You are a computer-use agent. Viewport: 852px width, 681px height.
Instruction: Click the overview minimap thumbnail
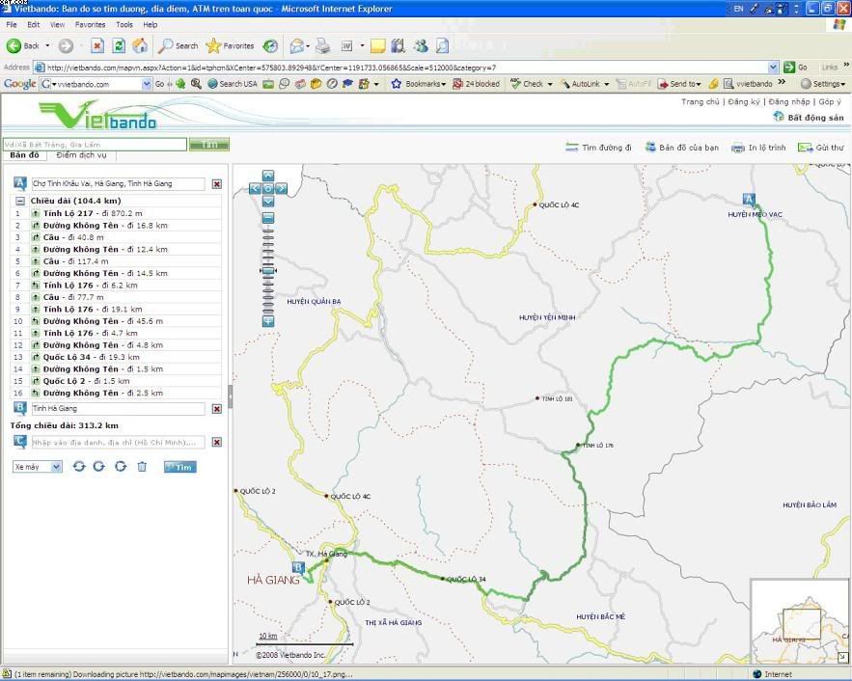pos(801,621)
